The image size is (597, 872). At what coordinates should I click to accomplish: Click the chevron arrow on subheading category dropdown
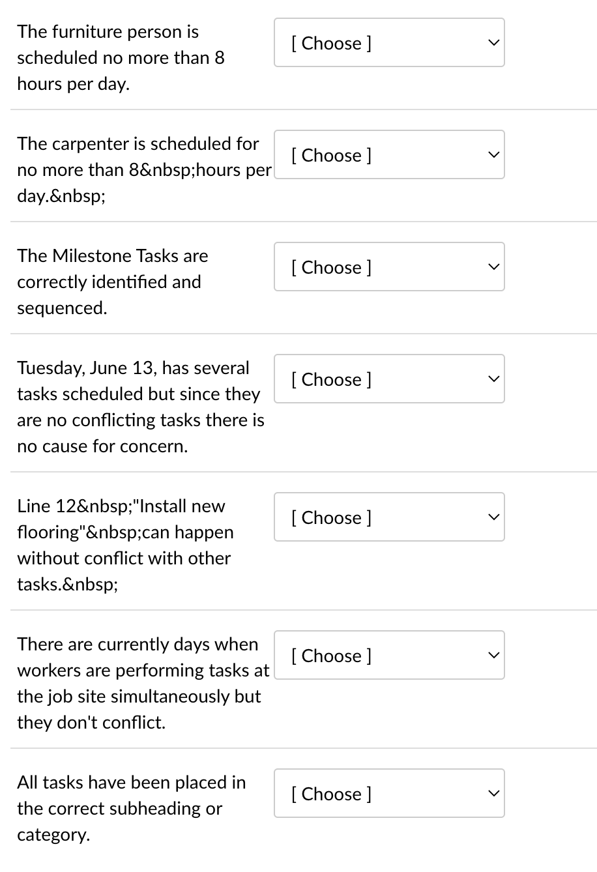[x=493, y=794]
